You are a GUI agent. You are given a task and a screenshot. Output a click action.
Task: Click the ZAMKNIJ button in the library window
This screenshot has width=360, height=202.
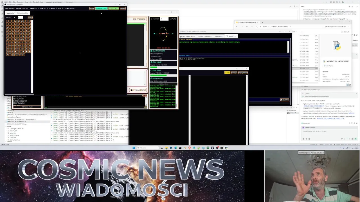pos(285,100)
